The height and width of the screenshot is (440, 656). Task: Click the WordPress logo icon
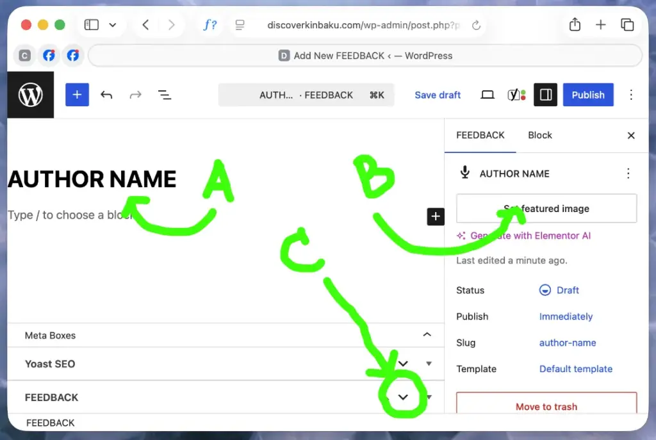31,95
